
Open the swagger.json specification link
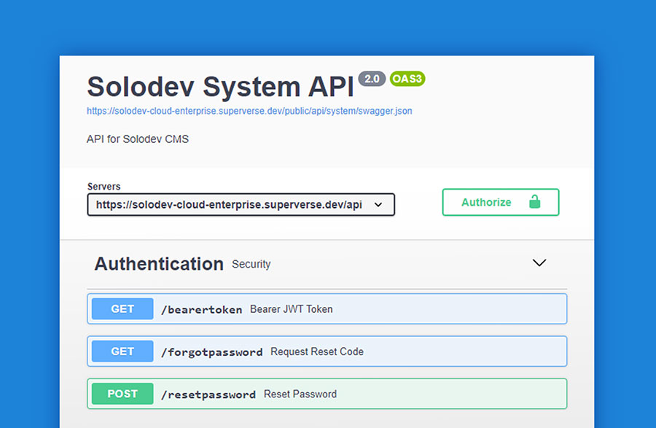click(249, 111)
